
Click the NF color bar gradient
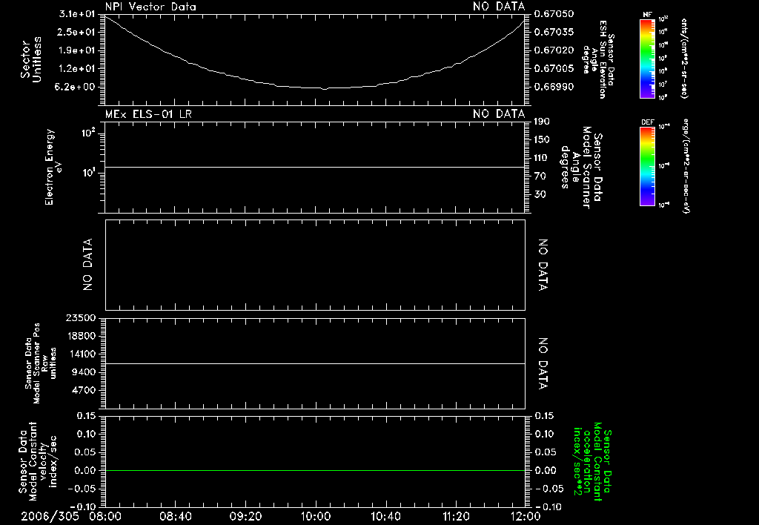point(647,59)
